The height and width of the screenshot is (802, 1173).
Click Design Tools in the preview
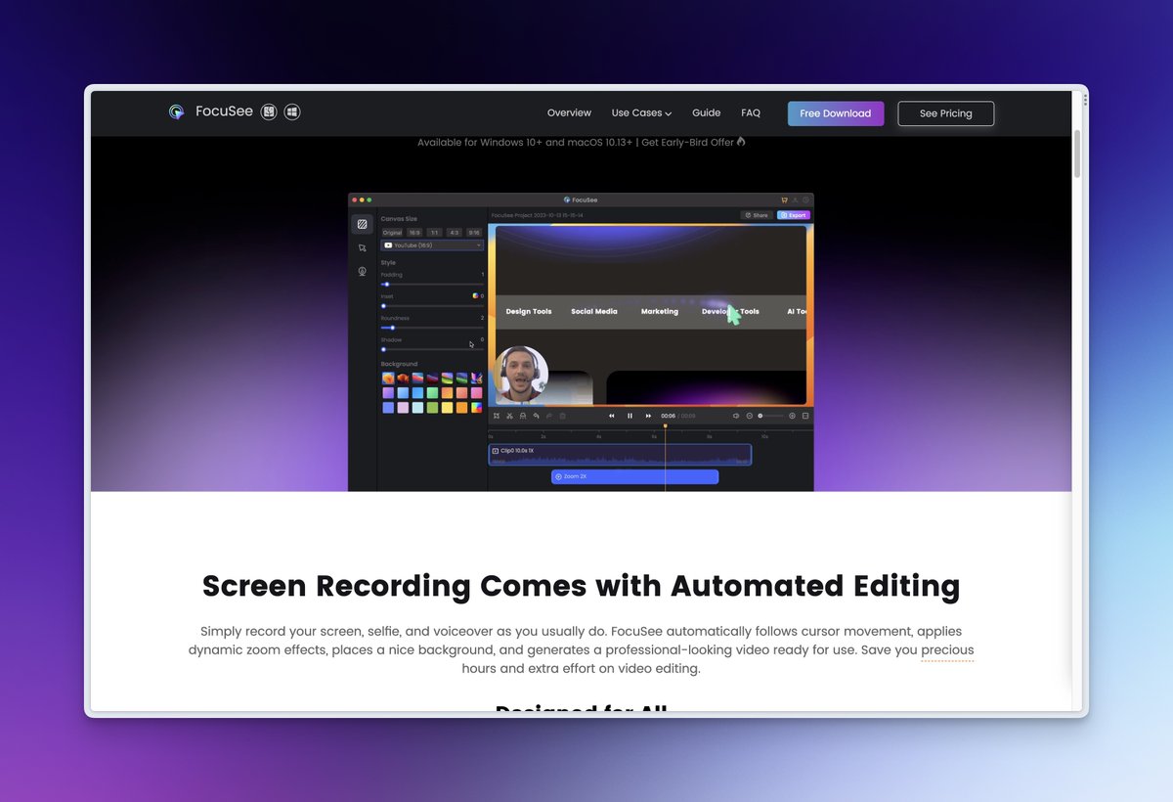pyautogui.click(x=529, y=311)
